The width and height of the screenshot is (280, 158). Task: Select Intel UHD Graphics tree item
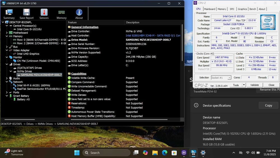click(x=28, y=54)
